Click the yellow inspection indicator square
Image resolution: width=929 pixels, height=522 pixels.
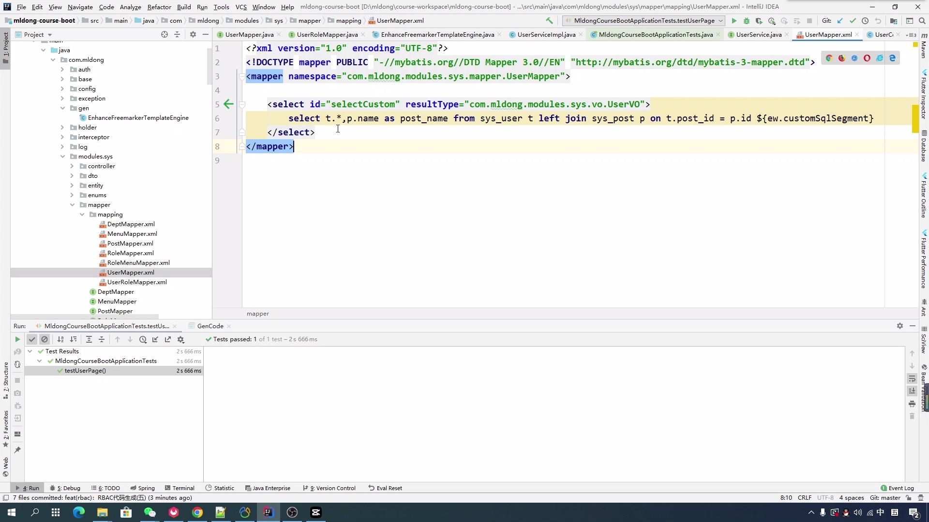(915, 44)
